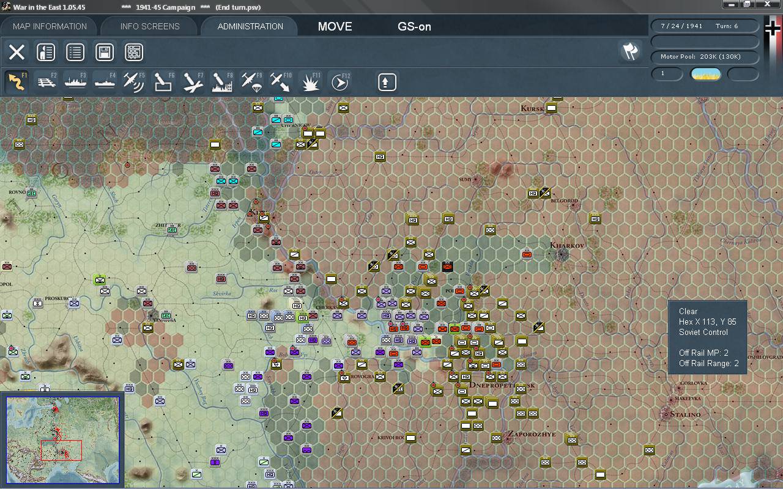This screenshot has width=783, height=489.
Task: Click the Sumy town label
Action: (x=466, y=180)
